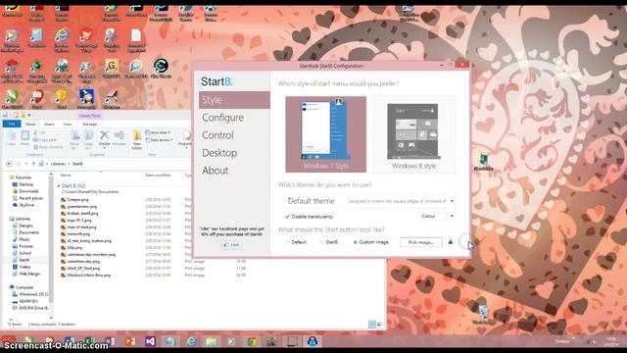The height and width of the screenshot is (353, 627).
Task: Open the View ribbon tab in Explorer
Action: (x=68, y=125)
